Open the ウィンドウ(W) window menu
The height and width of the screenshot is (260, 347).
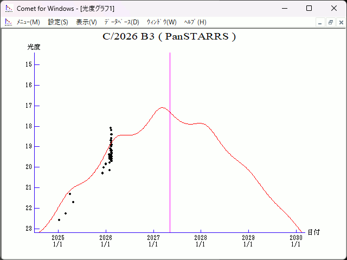coord(162,22)
